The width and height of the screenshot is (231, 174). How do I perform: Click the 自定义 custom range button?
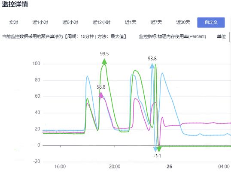211,22
